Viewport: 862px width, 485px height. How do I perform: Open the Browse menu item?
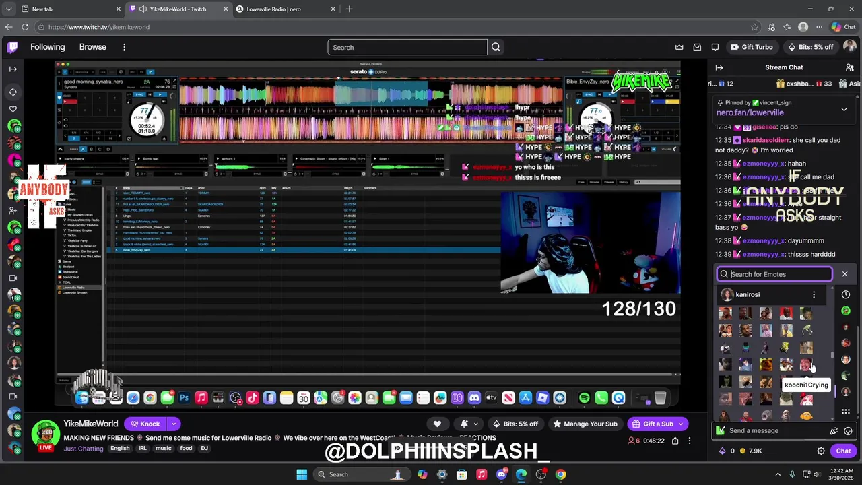tap(92, 47)
